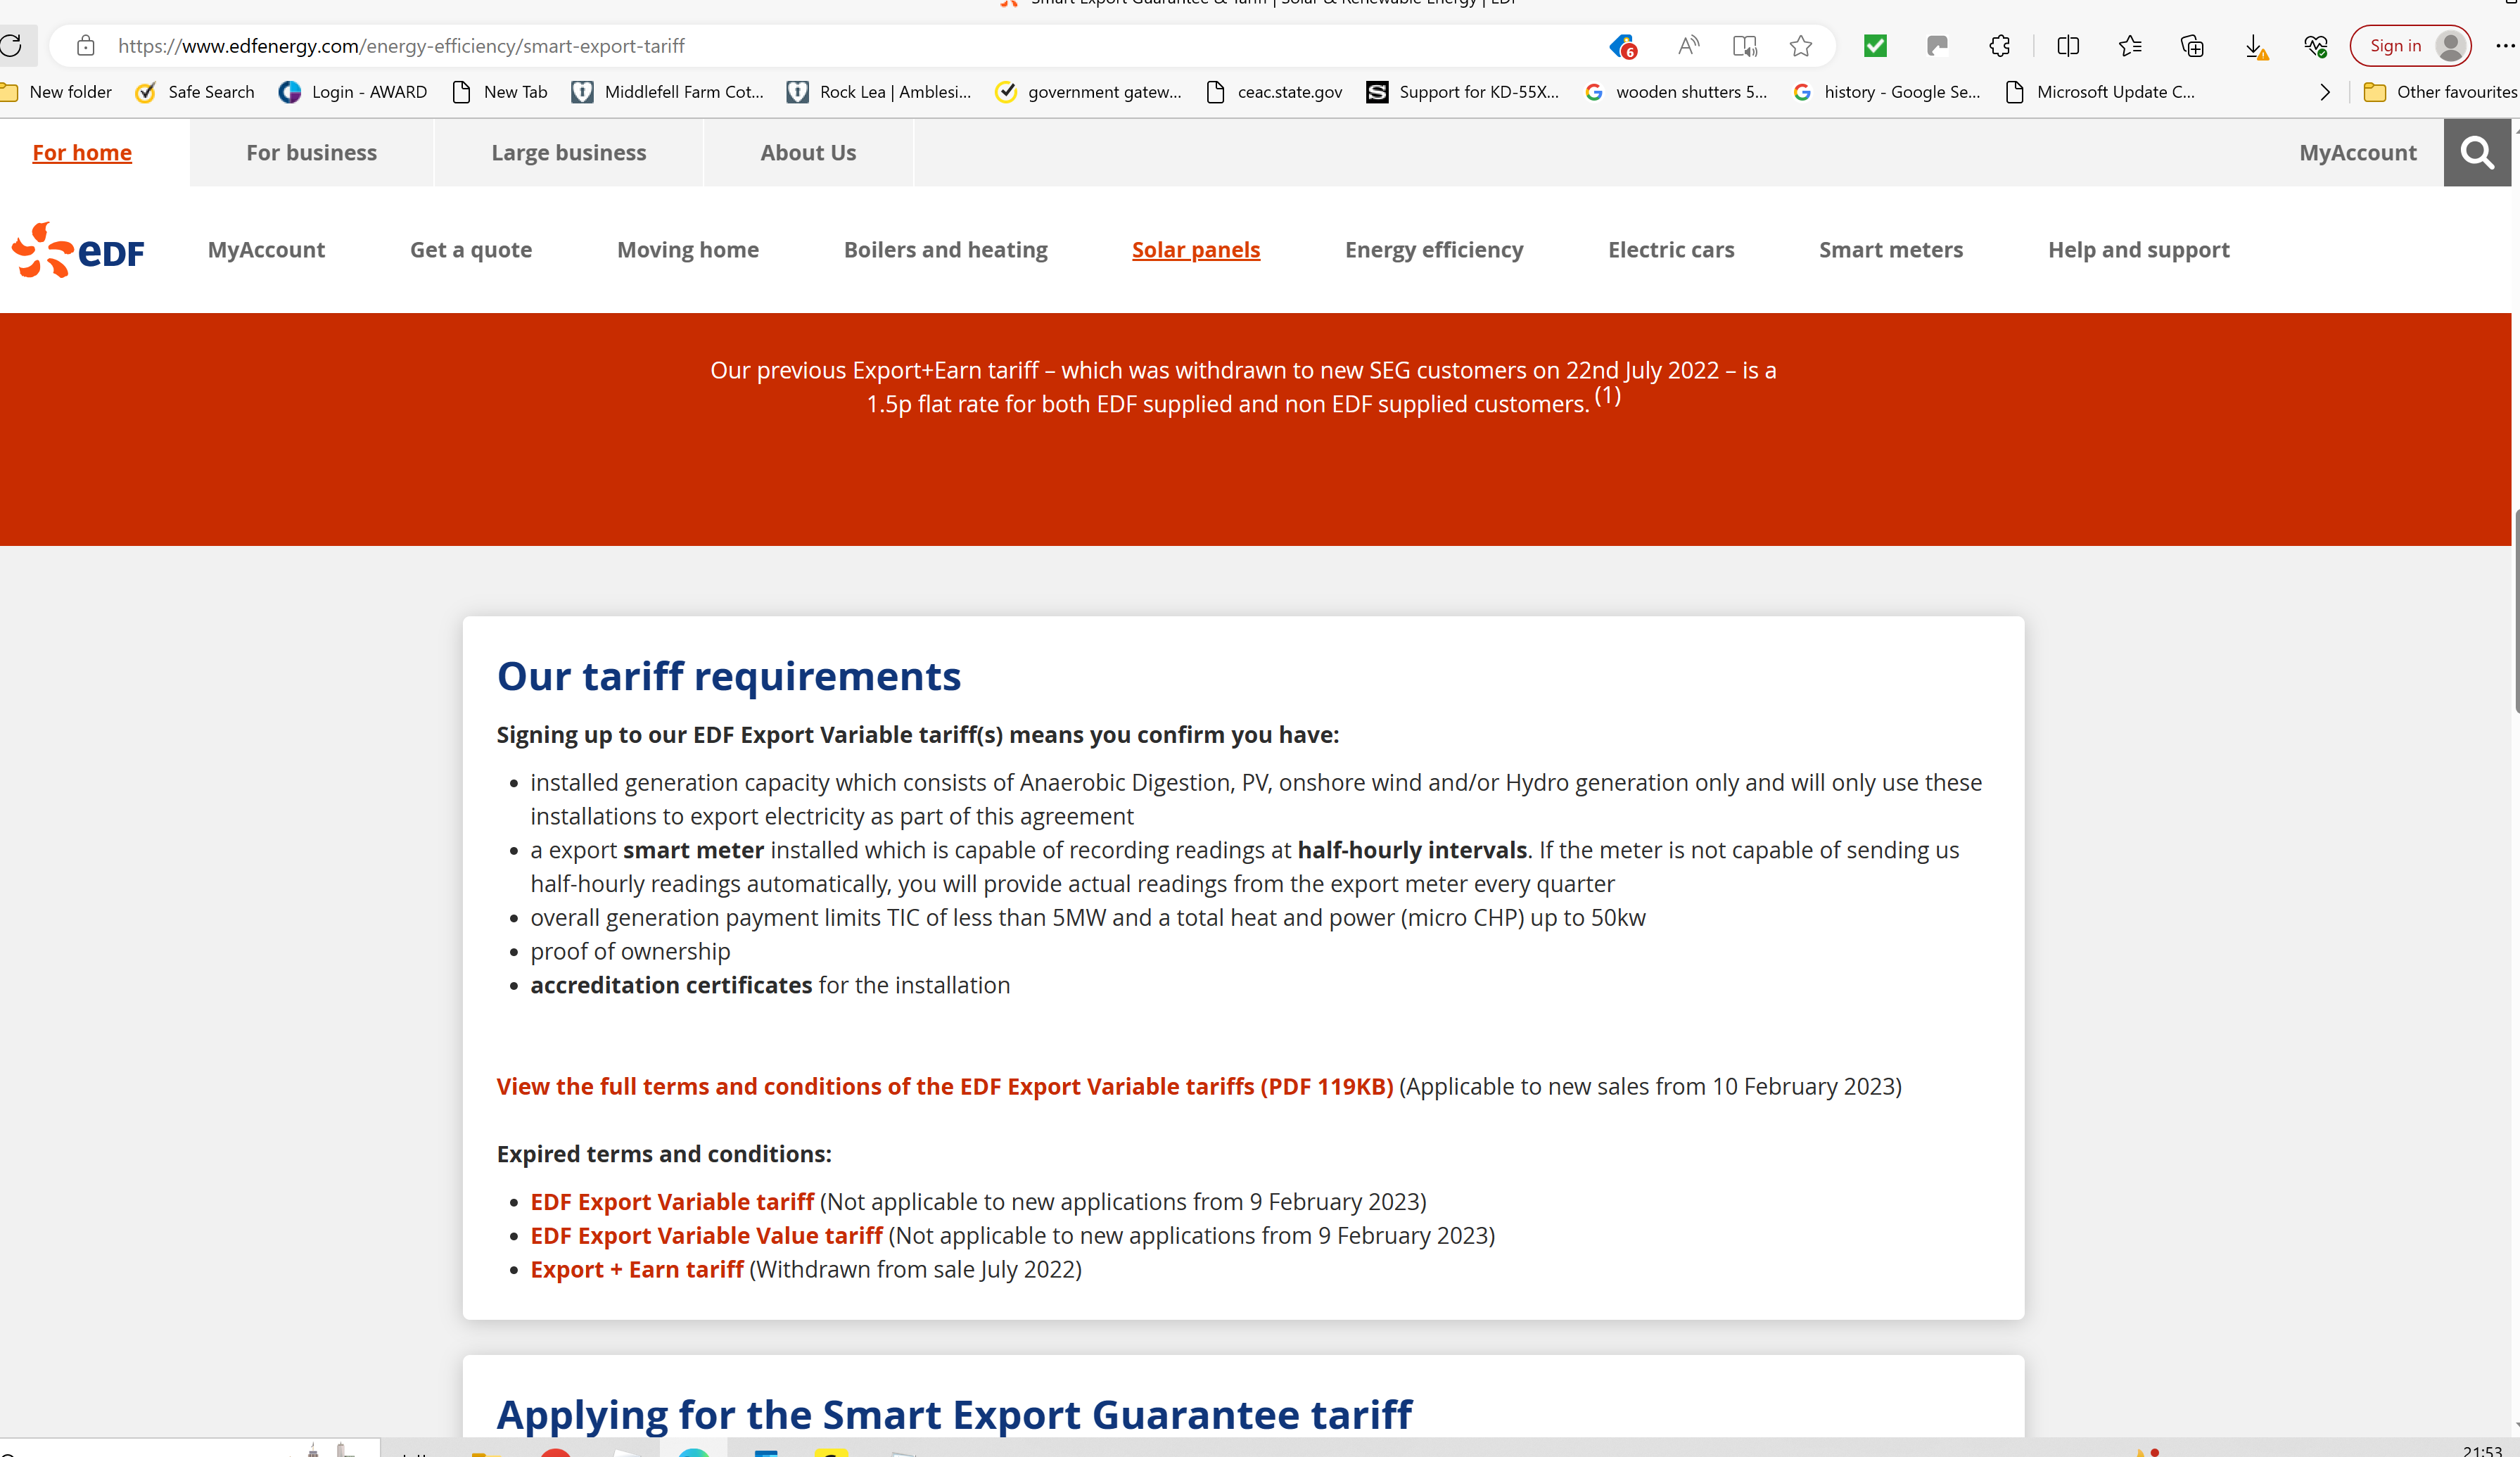Expand the favourites bar overflow chevron
Screen dimensions: 2520x1457
pyautogui.click(x=2325, y=92)
